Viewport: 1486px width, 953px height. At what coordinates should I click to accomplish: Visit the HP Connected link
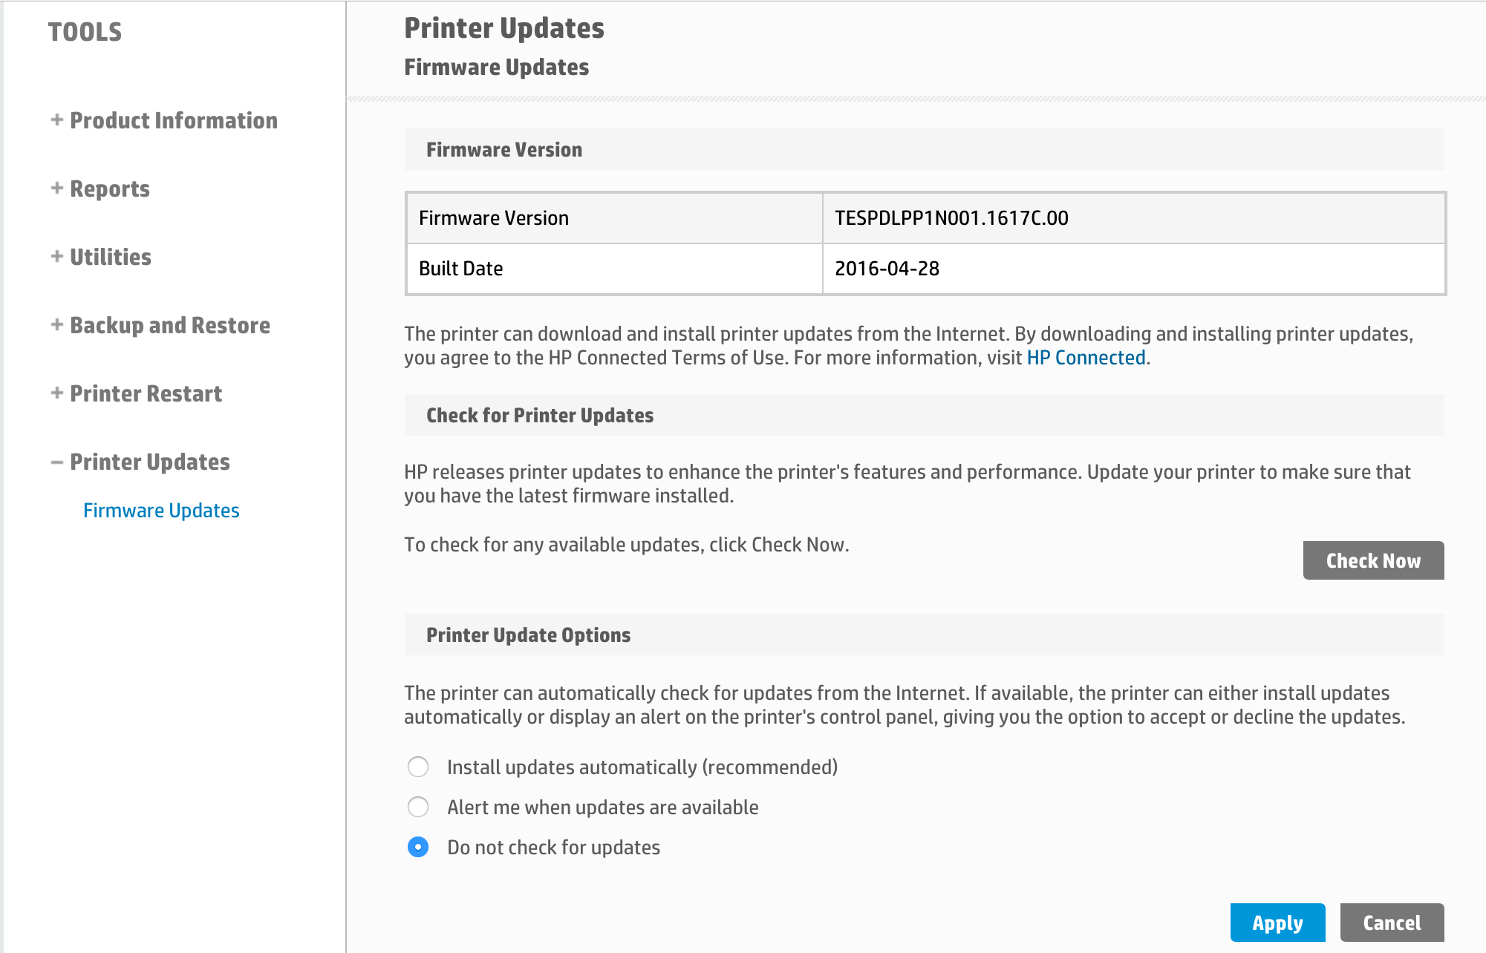1085,357
